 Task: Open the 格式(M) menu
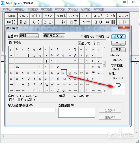pos(46,9)
